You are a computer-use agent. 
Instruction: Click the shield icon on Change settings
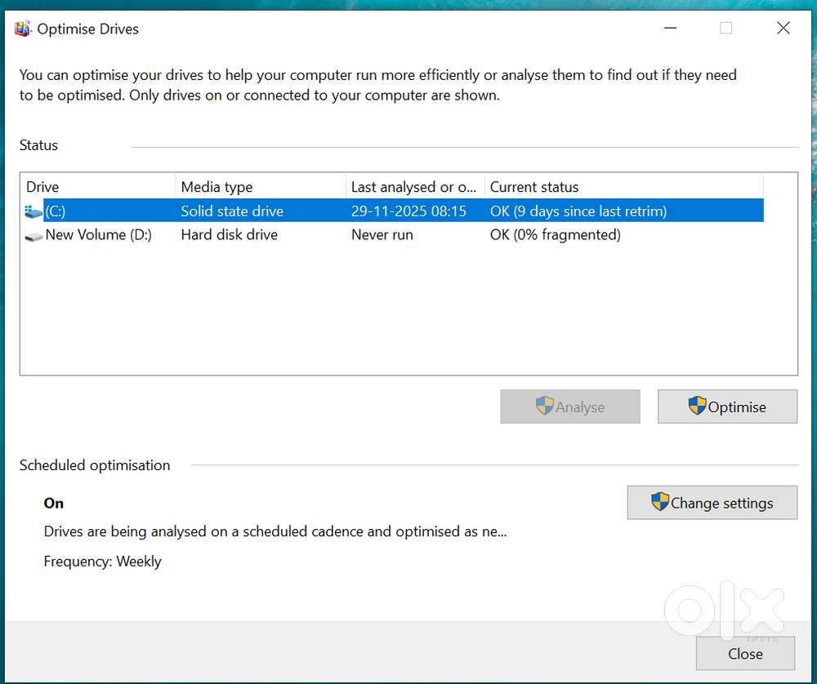[660, 502]
